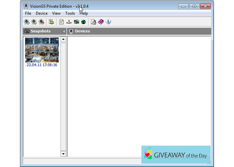Open the Device menu
The height and width of the screenshot is (167, 234).
[x=42, y=13]
